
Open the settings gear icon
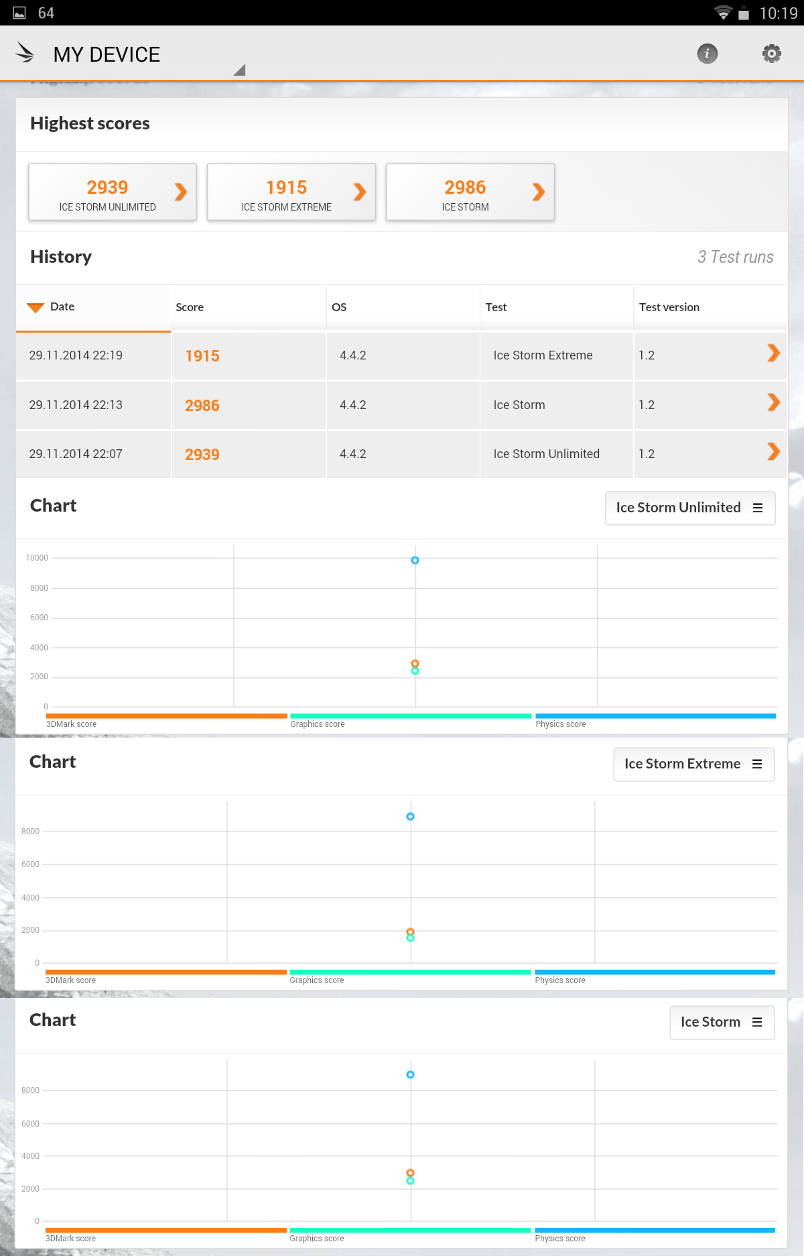(x=772, y=54)
